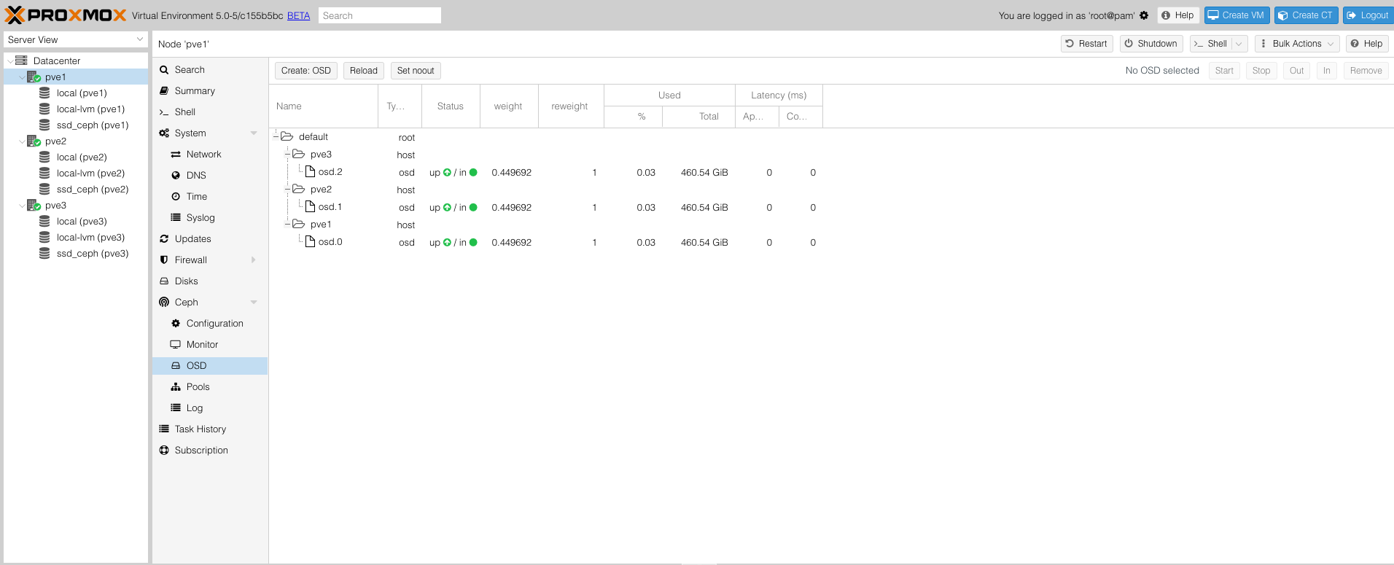This screenshot has width=1394, height=565.
Task: Click the Time clock icon
Action: [x=176, y=197]
